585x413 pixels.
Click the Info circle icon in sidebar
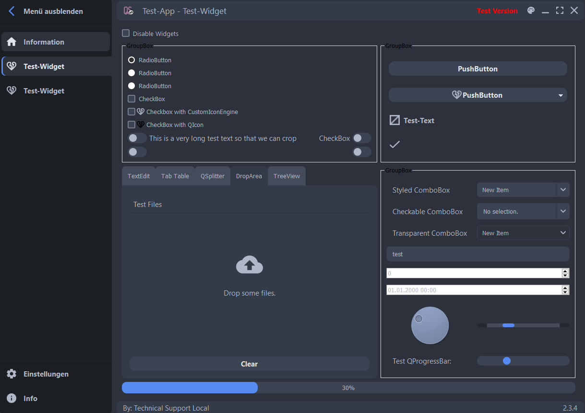(12, 398)
